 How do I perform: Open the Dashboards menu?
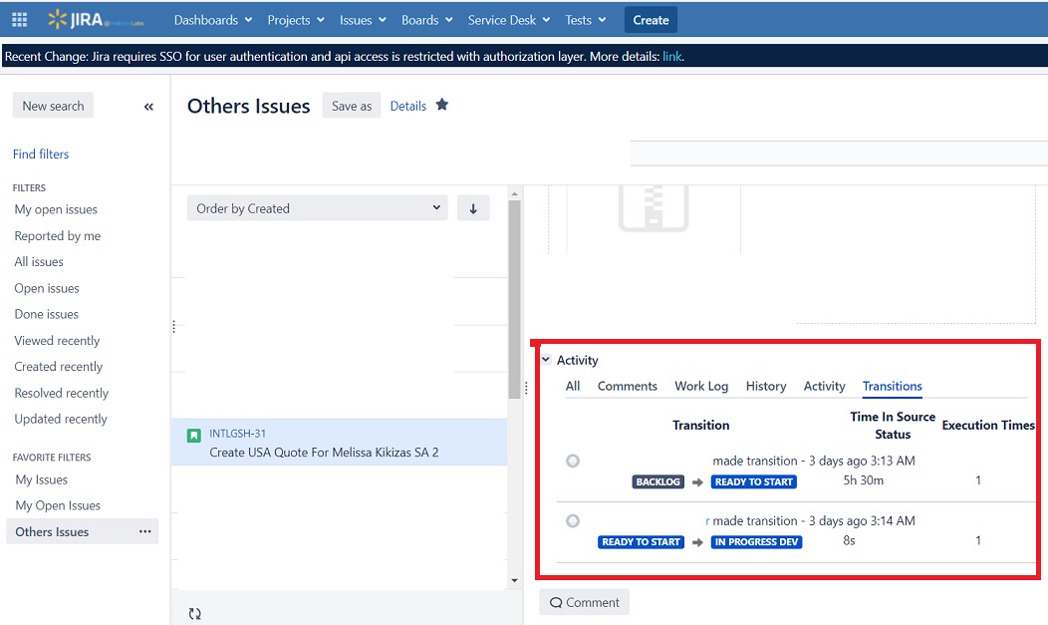[213, 20]
